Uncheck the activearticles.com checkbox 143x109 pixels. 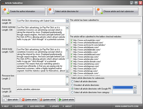pos(71,40)
